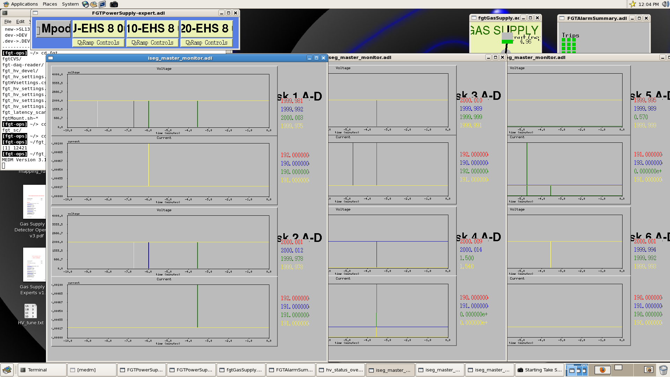Open the mail icon in top panel
Viewport: 670px width, 377px height.
[x=94, y=4]
